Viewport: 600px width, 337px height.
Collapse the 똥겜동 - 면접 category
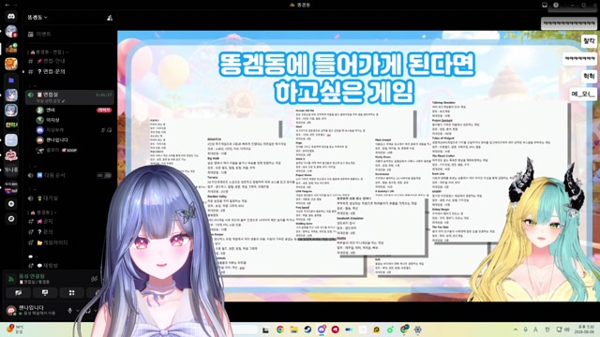click(x=48, y=52)
